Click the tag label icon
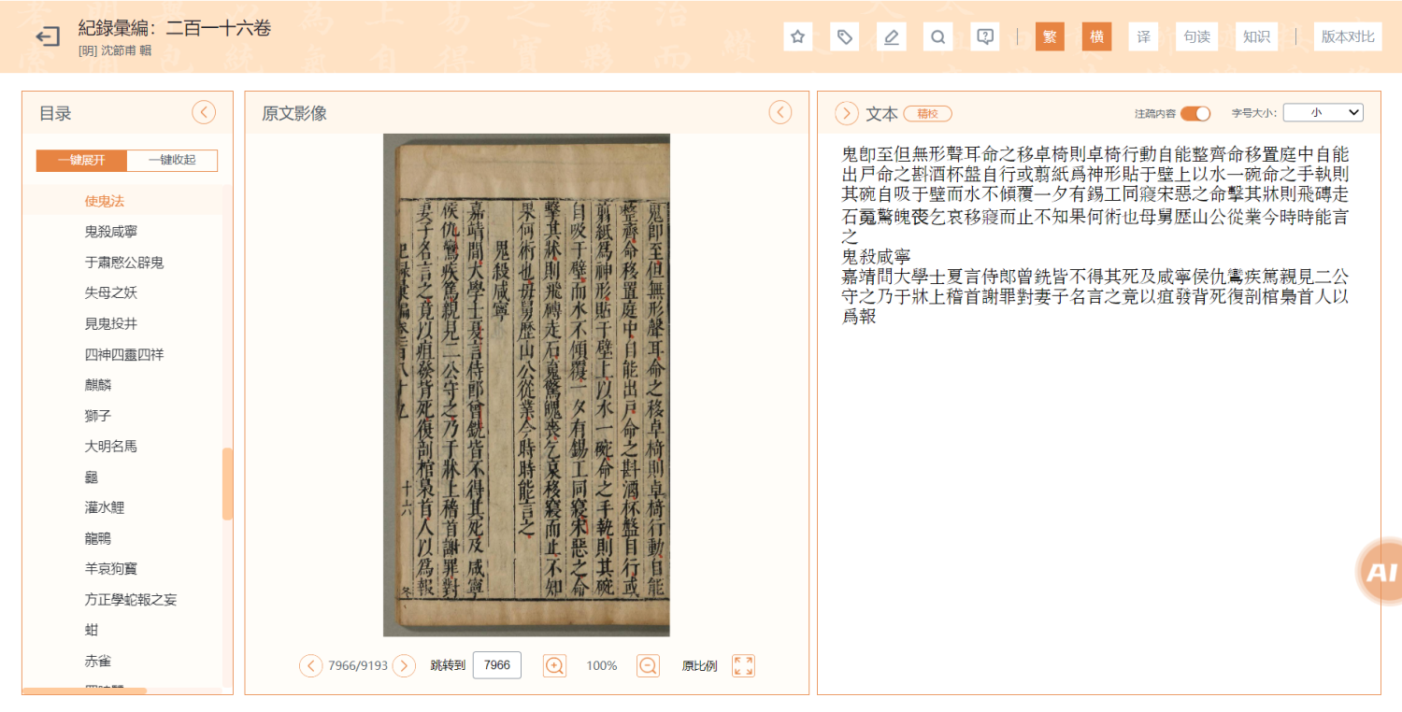 (844, 36)
